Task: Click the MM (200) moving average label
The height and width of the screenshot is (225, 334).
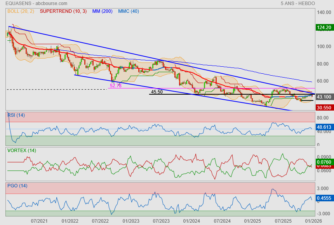Action: click(x=102, y=11)
